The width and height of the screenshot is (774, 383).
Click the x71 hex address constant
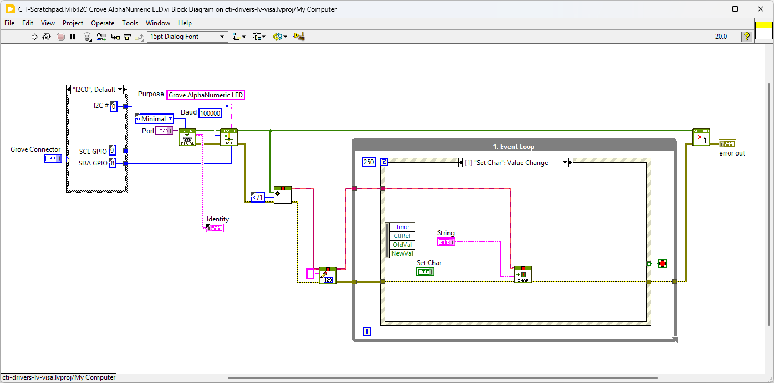click(x=258, y=197)
